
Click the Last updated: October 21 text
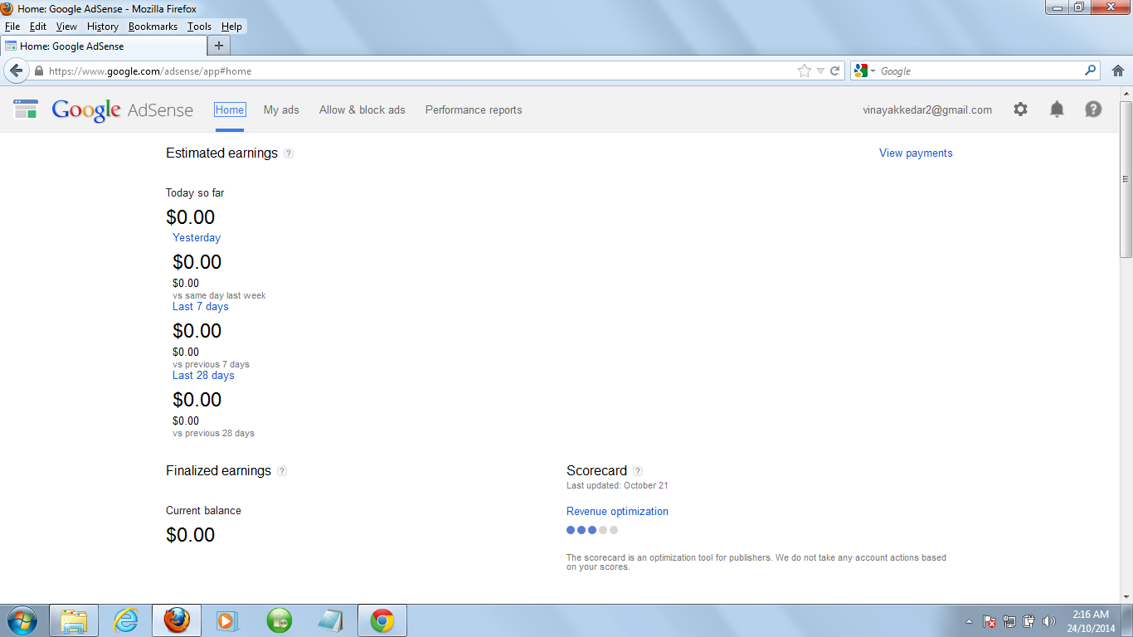click(617, 486)
